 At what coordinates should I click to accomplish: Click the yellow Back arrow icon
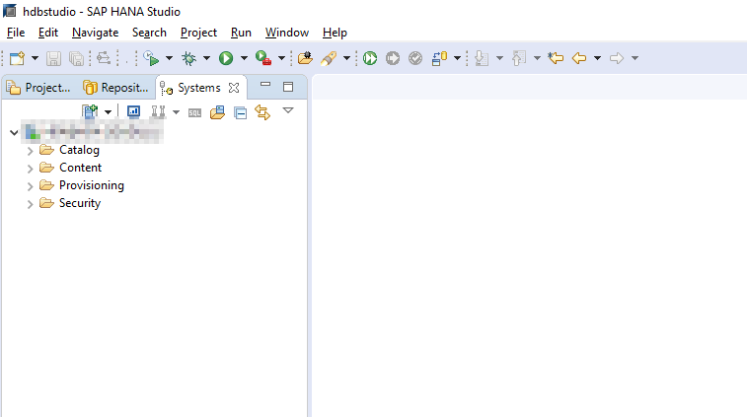tap(579, 58)
